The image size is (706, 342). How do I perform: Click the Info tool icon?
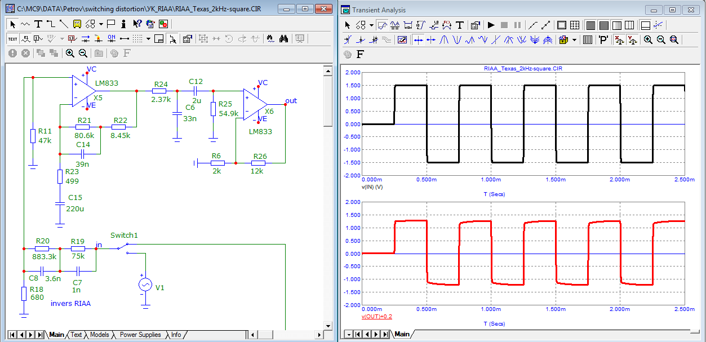124,24
